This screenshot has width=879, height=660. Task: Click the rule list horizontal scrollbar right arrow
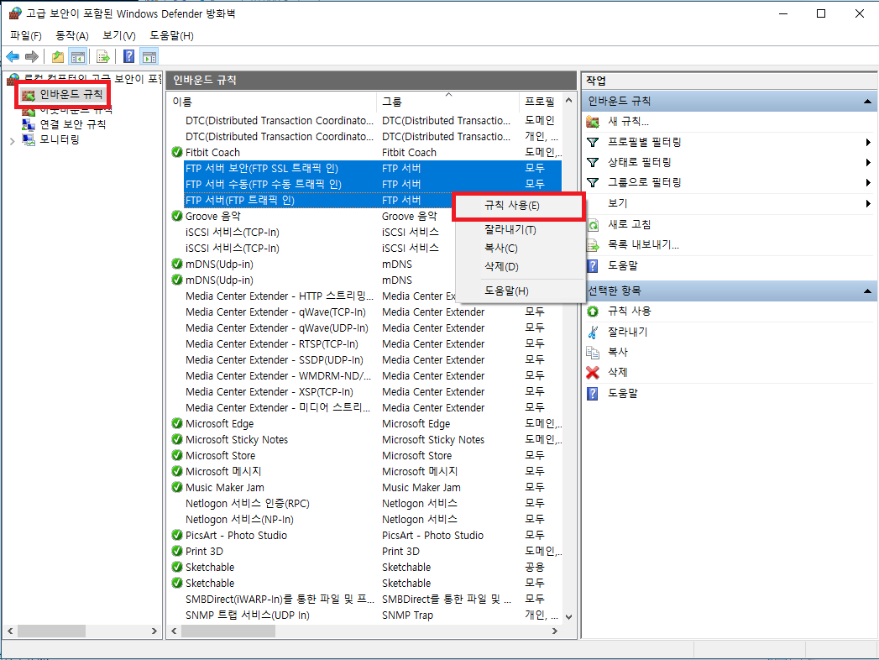(555, 631)
